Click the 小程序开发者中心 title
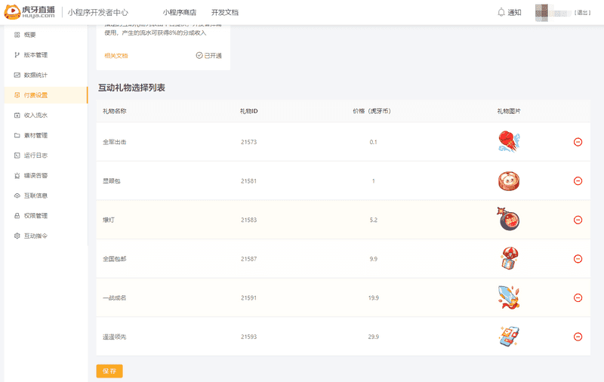604x382 pixels. [x=98, y=12]
